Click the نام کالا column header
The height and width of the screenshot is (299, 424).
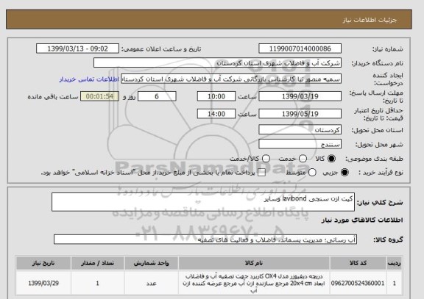tap(254, 263)
